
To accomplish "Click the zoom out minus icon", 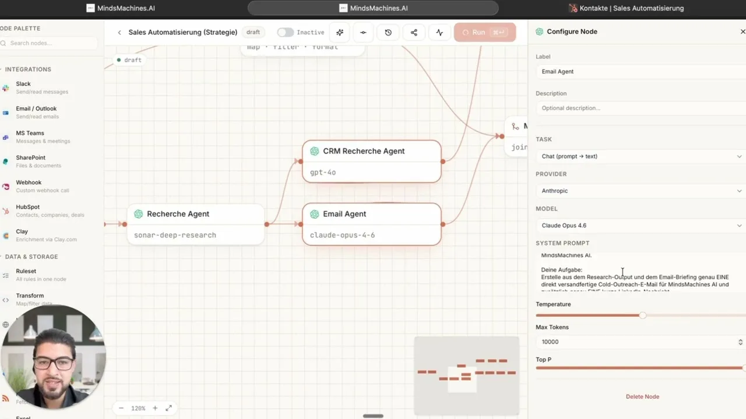I will pyautogui.click(x=121, y=408).
